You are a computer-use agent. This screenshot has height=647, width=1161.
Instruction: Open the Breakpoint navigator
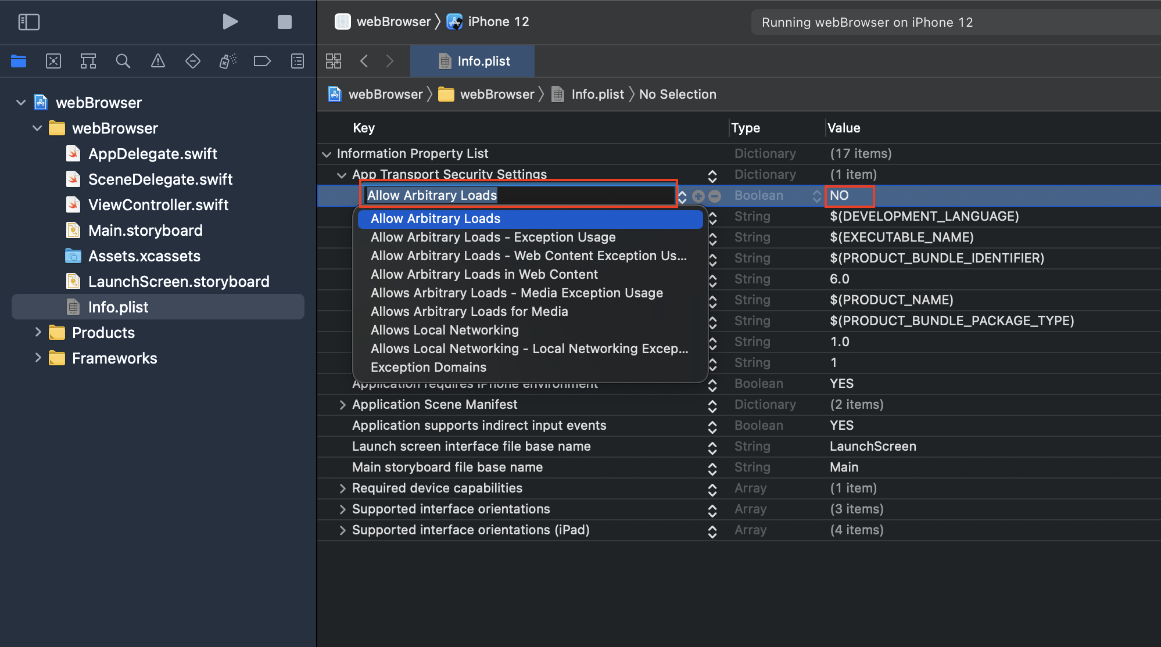click(262, 61)
